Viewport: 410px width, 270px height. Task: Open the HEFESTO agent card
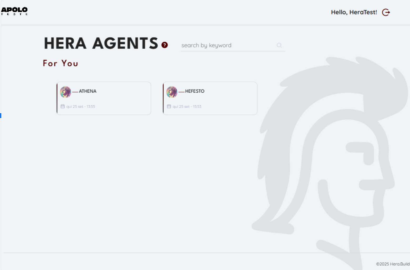(210, 98)
